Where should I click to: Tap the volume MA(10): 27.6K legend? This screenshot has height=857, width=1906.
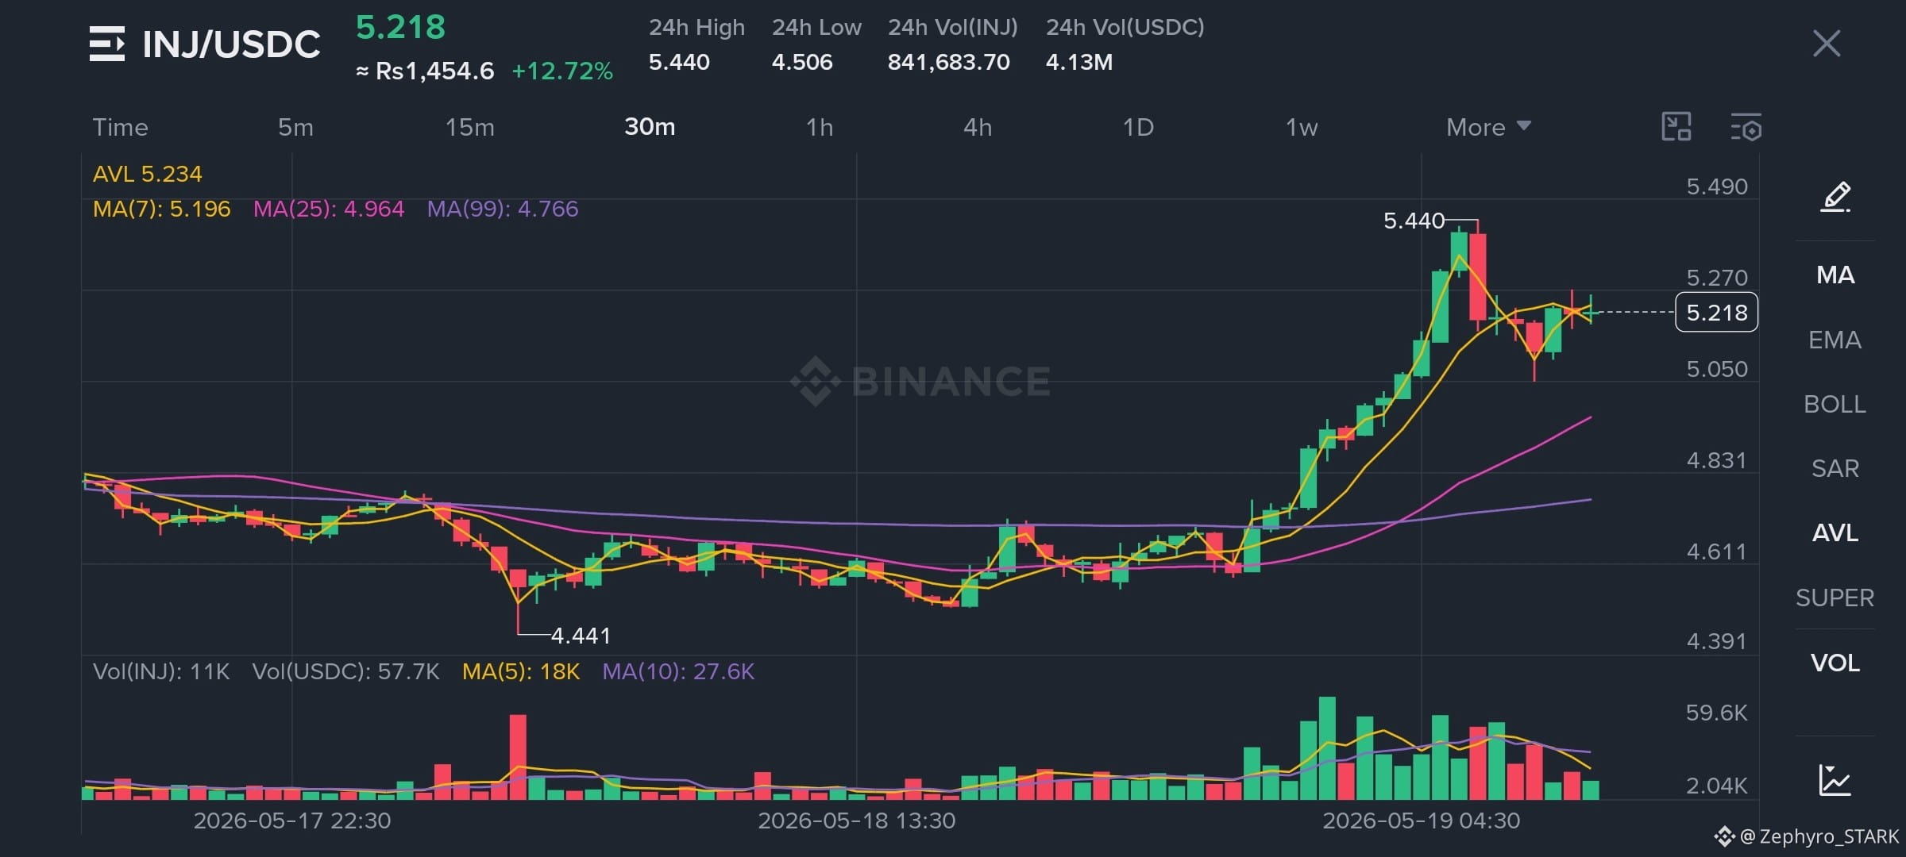(678, 672)
